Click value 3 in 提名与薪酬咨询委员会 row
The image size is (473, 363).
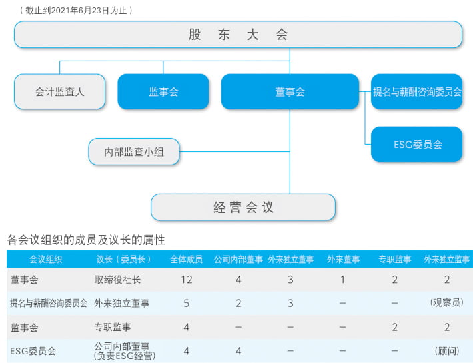pyautogui.click(x=290, y=303)
